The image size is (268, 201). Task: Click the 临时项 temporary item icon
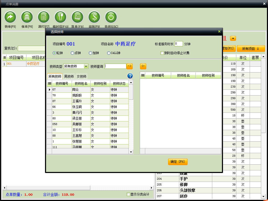[60, 17]
